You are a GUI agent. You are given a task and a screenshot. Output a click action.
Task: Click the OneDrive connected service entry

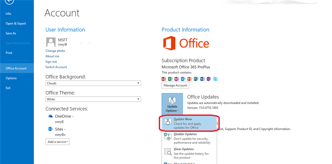tap(61, 119)
